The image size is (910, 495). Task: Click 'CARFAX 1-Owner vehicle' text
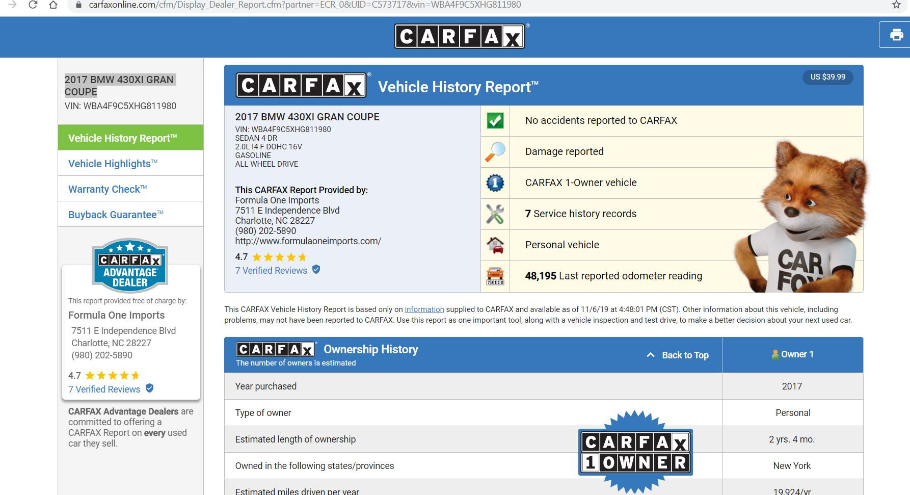tap(581, 183)
